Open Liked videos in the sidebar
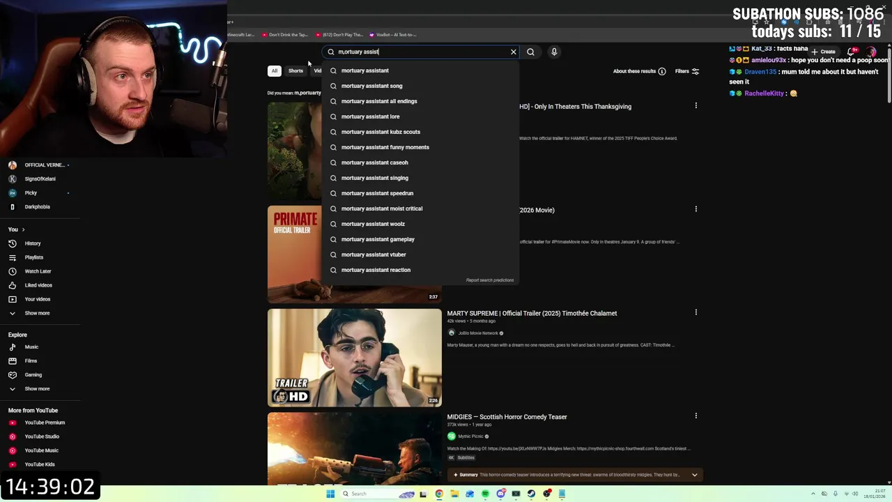Image resolution: width=892 pixels, height=502 pixels. tap(38, 285)
